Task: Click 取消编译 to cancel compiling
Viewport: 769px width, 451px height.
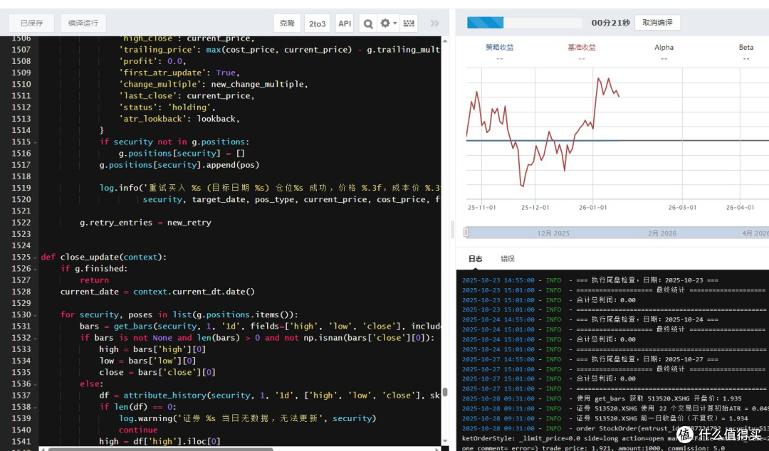Action: pyautogui.click(x=658, y=23)
